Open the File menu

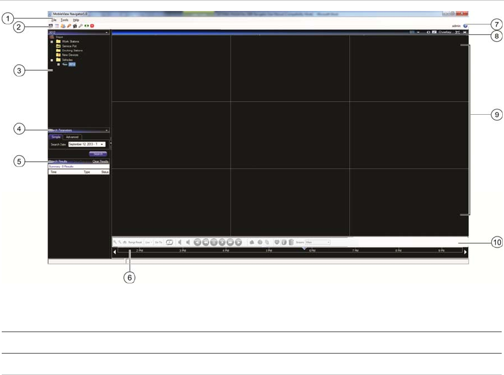click(x=54, y=20)
